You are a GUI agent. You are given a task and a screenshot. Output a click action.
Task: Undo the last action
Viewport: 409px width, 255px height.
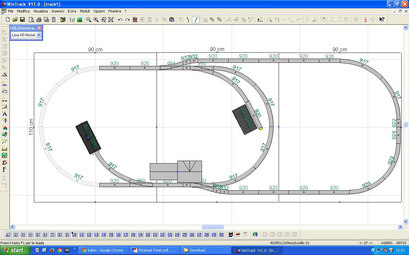120,20
